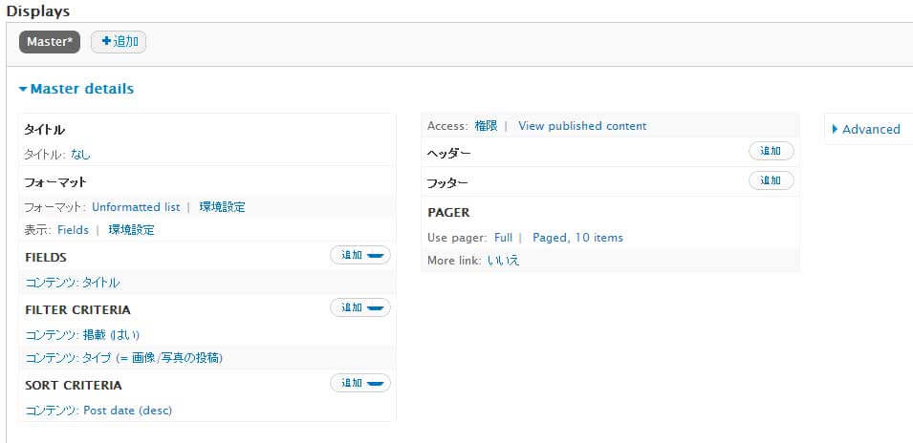Edit the Post date (desc) sort

[98, 411]
